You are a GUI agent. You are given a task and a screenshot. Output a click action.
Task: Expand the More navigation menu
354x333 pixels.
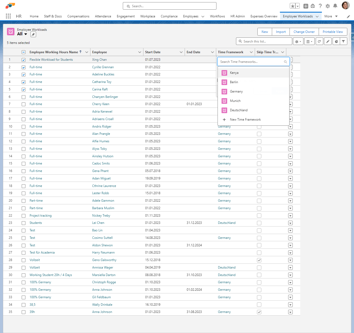coord(331,16)
